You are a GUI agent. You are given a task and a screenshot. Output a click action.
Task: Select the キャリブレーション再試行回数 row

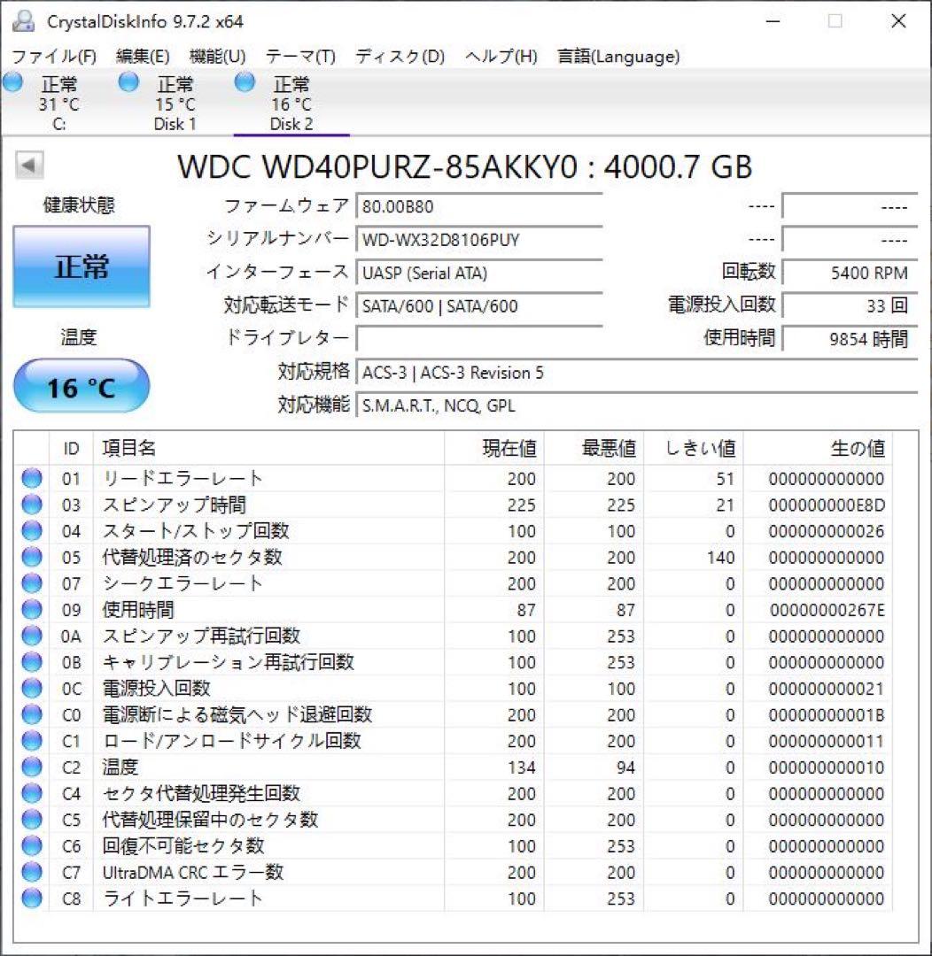pos(453,662)
